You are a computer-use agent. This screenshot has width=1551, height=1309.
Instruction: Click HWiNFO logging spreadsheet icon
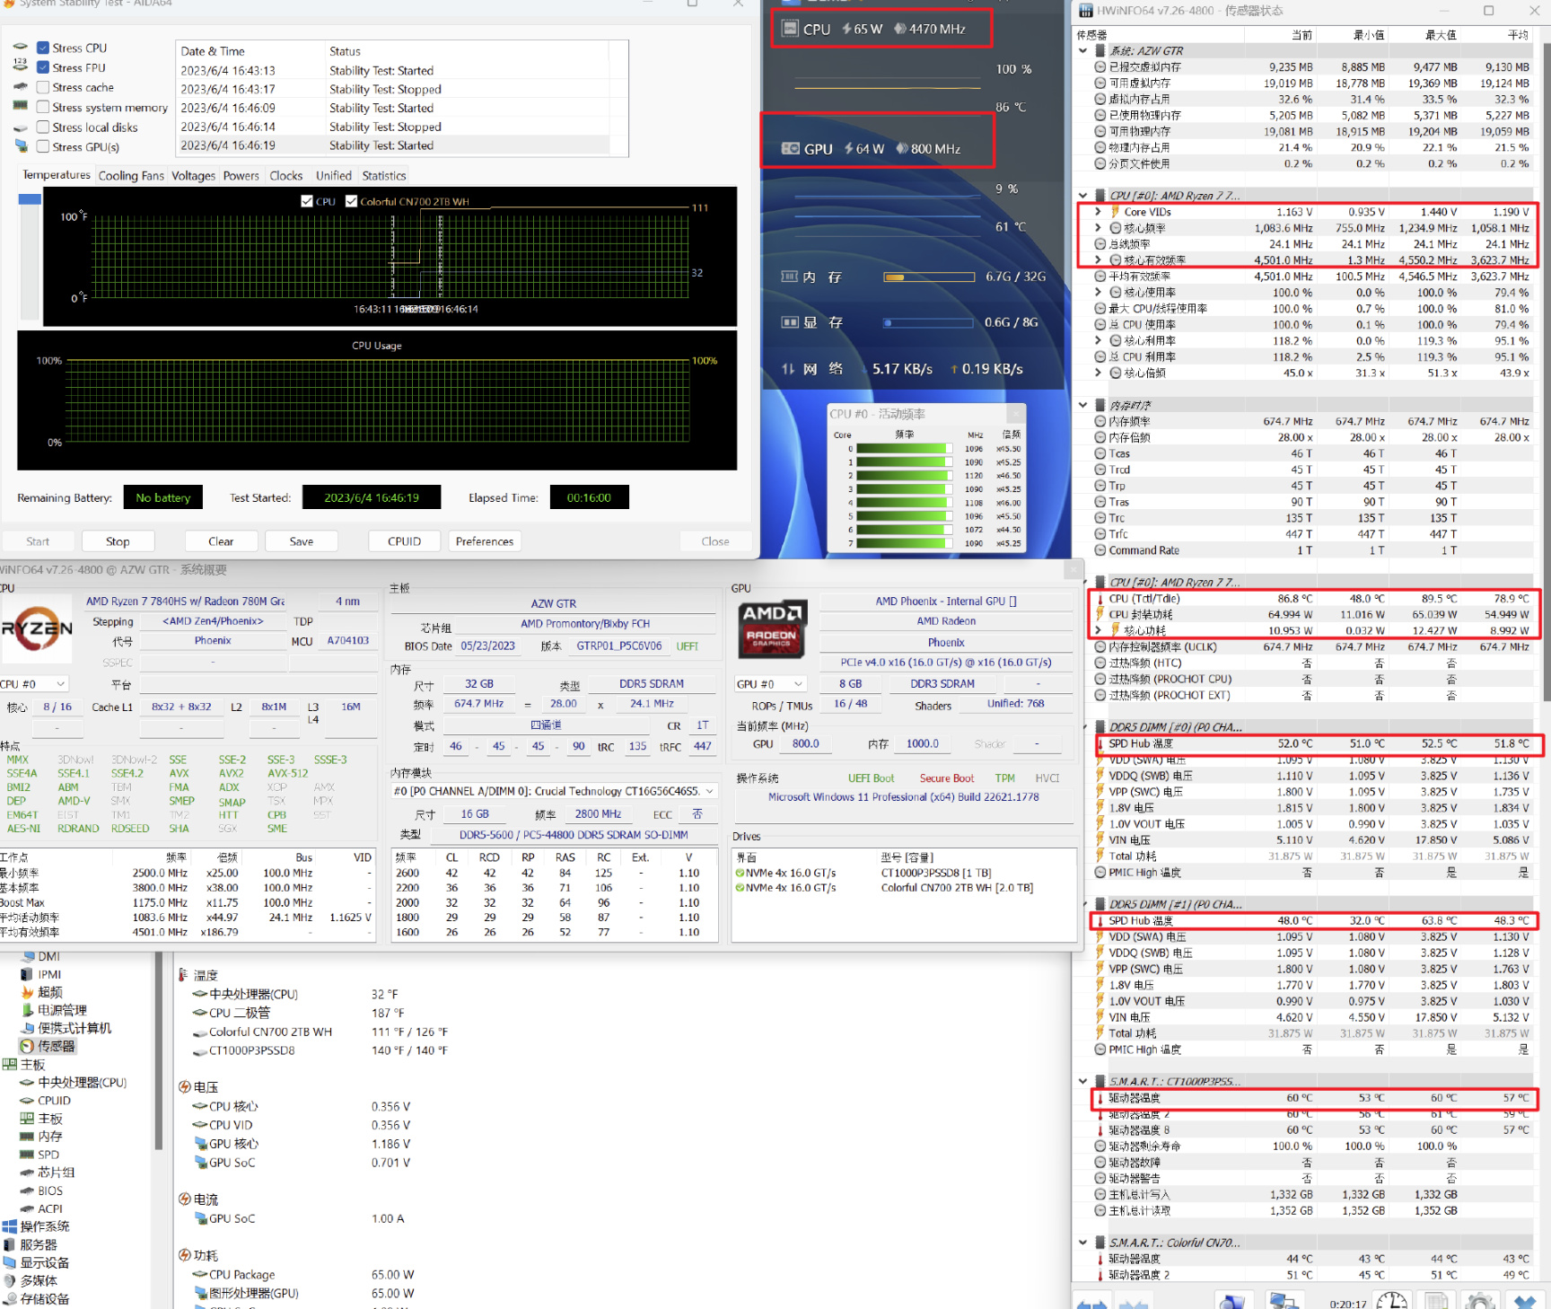pos(1436,1301)
